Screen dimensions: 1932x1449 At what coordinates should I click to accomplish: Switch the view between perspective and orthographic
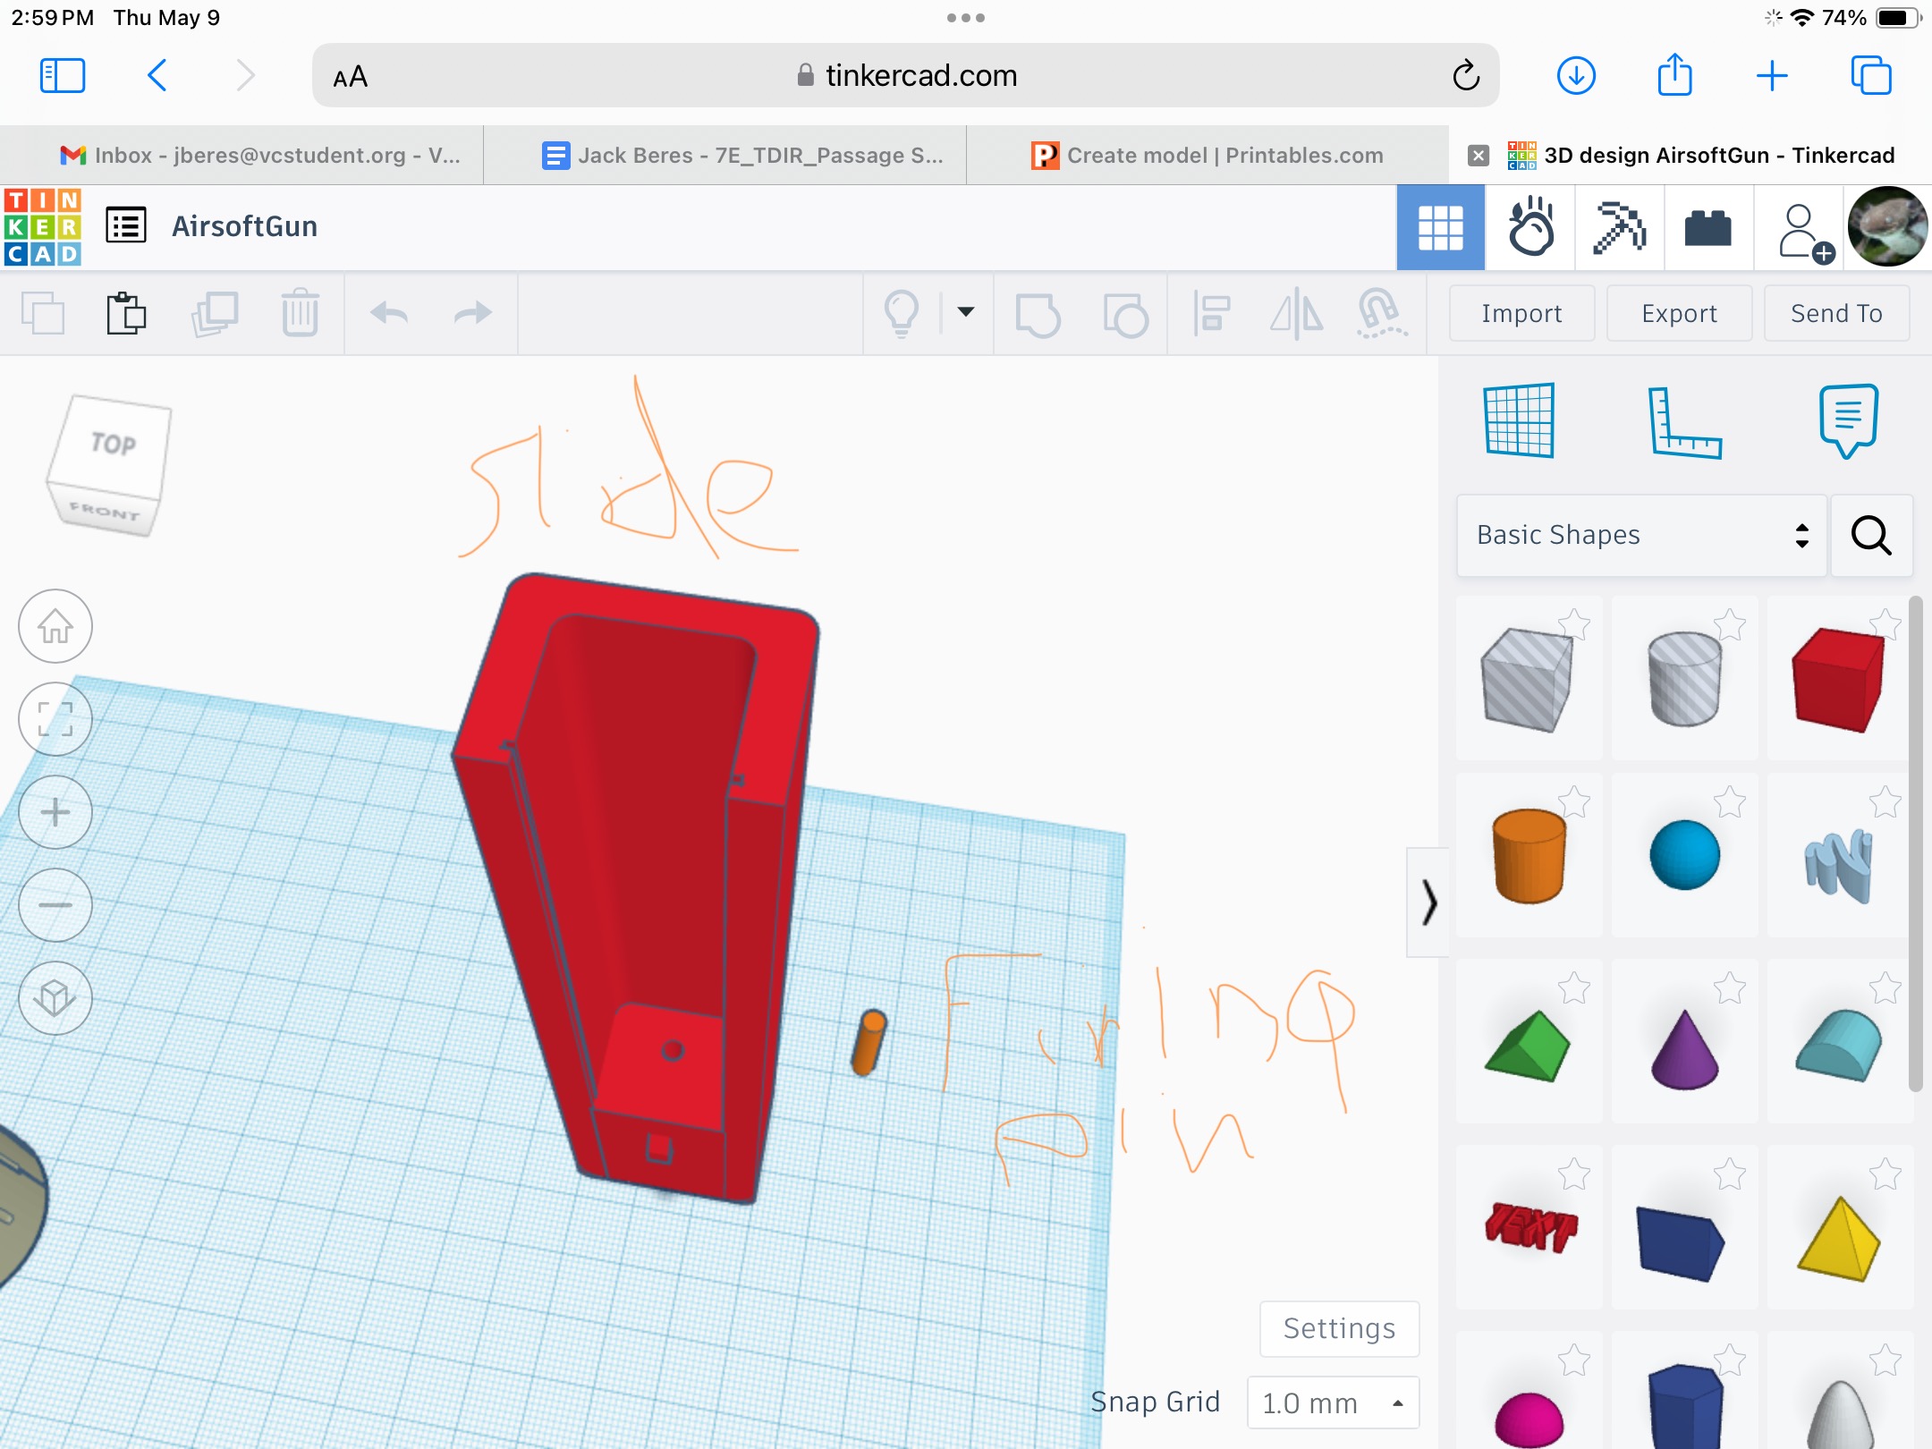click(55, 998)
